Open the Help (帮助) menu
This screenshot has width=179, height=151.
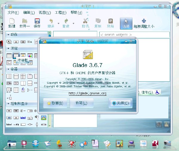point(76,13)
